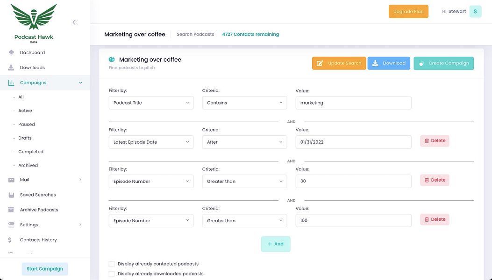Select Active campaigns

pos(25,111)
